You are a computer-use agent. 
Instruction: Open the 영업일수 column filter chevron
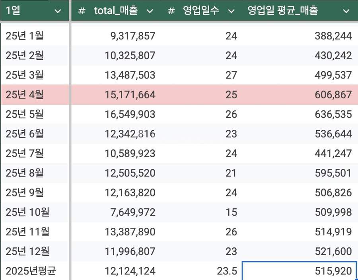[231, 11]
